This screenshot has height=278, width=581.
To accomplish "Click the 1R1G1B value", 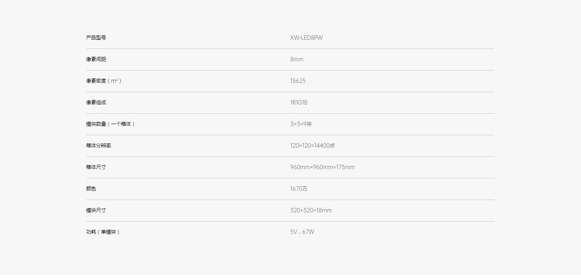I will point(299,102).
